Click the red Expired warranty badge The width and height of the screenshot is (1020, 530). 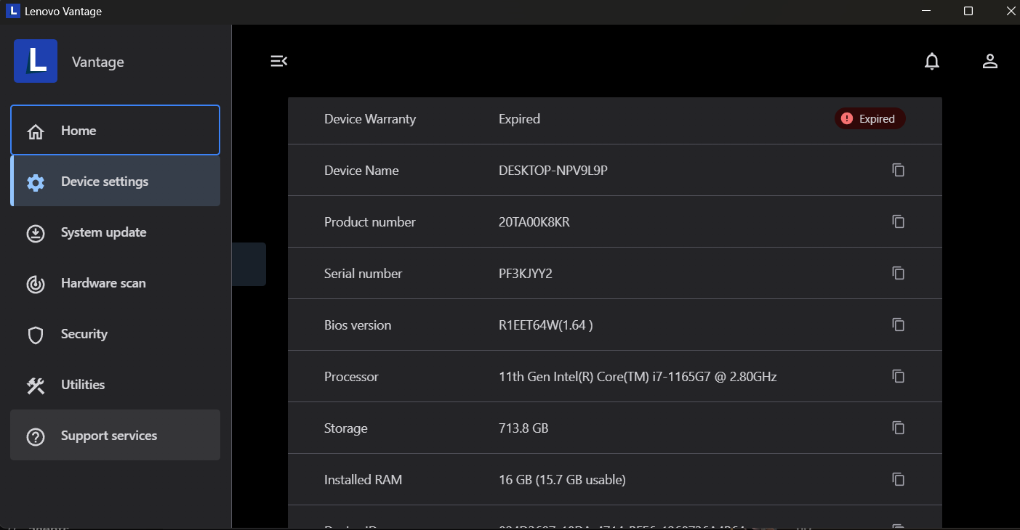click(870, 119)
